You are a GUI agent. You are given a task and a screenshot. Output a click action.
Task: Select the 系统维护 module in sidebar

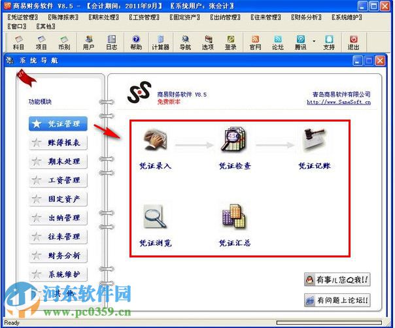tap(58, 274)
